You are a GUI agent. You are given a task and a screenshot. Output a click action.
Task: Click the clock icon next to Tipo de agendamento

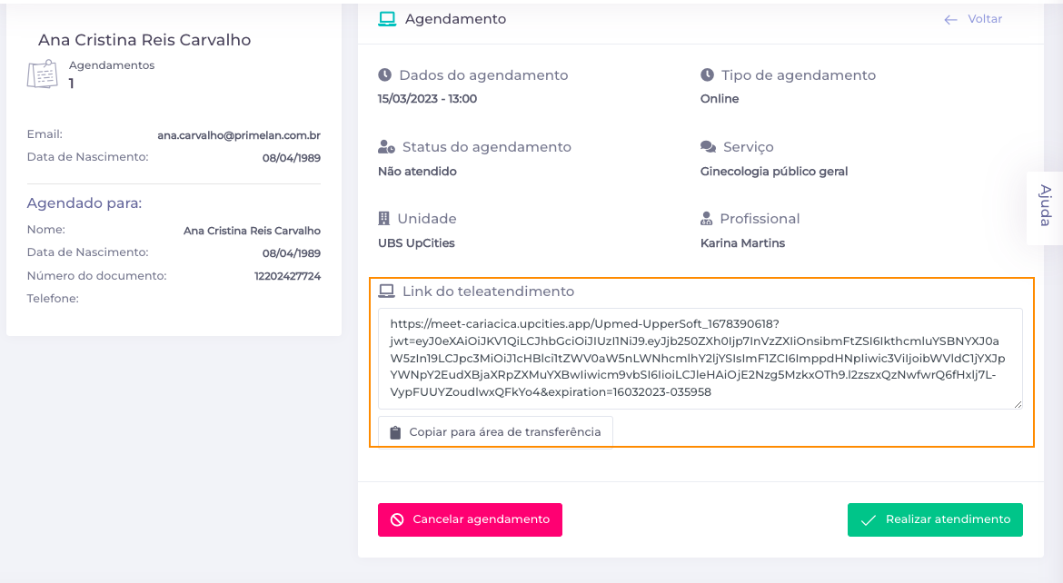click(x=707, y=74)
